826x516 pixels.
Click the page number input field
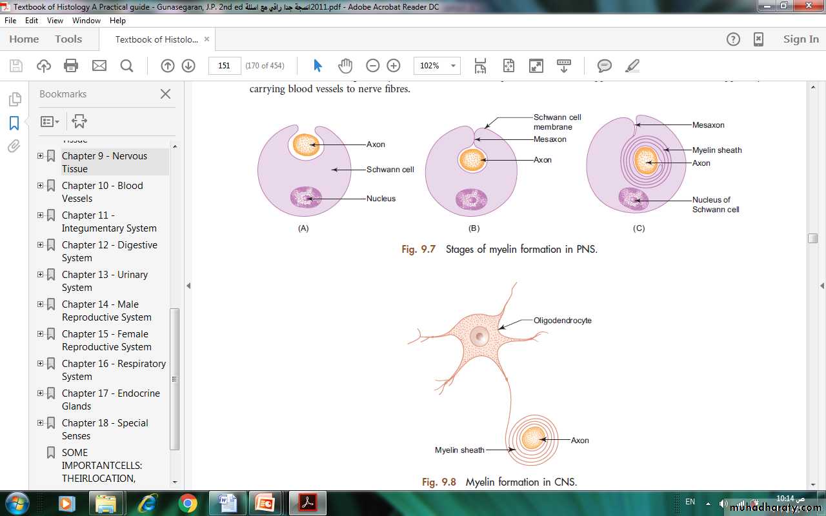pyautogui.click(x=225, y=66)
